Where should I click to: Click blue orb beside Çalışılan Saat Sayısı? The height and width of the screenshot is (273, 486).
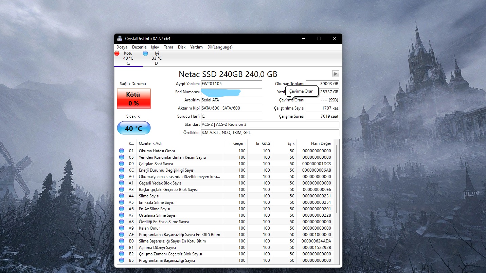(x=122, y=164)
